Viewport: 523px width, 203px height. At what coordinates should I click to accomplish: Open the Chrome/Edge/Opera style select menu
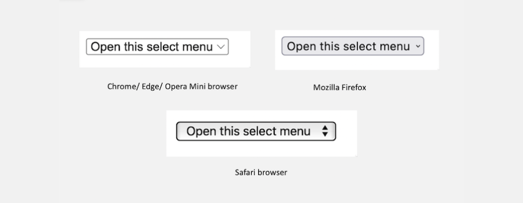tap(157, 47)
